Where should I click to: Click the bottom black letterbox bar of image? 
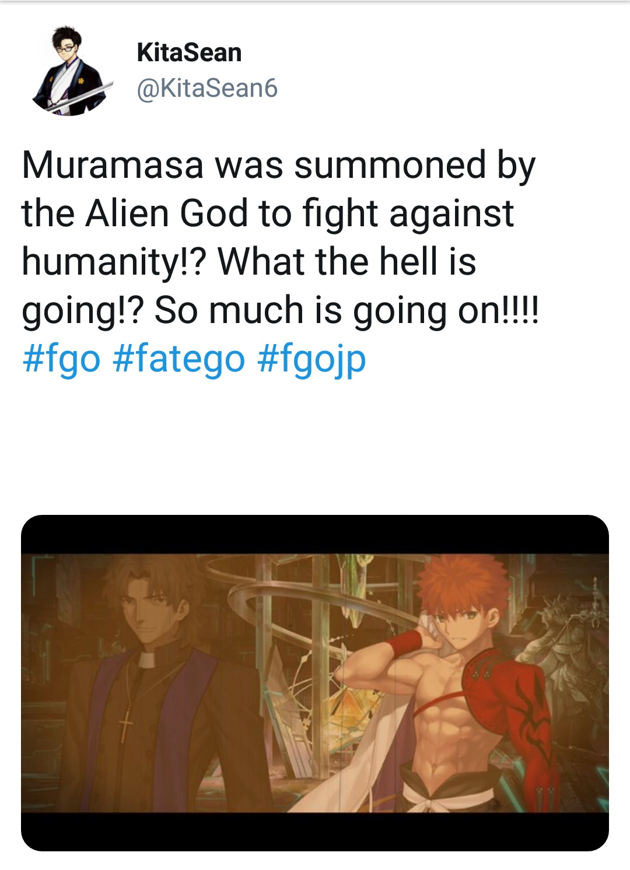pos(315,832)
